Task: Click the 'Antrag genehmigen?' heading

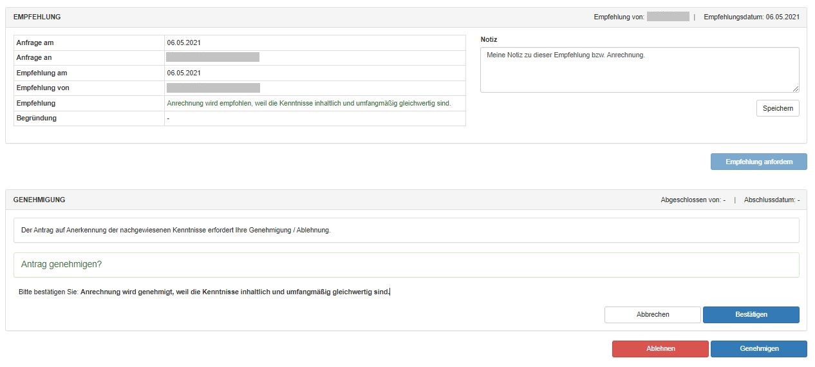Action: click(x=62, y=264)
